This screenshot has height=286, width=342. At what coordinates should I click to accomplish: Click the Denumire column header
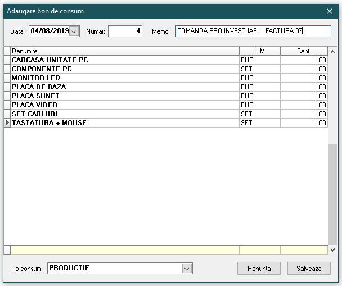coord(125,51)
